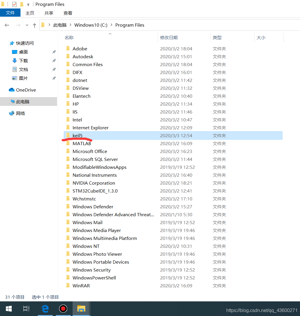This screenshot has width=300, height=316.
Task: Click Program Files in the address breadcrumb
Action: click(130, 25)
